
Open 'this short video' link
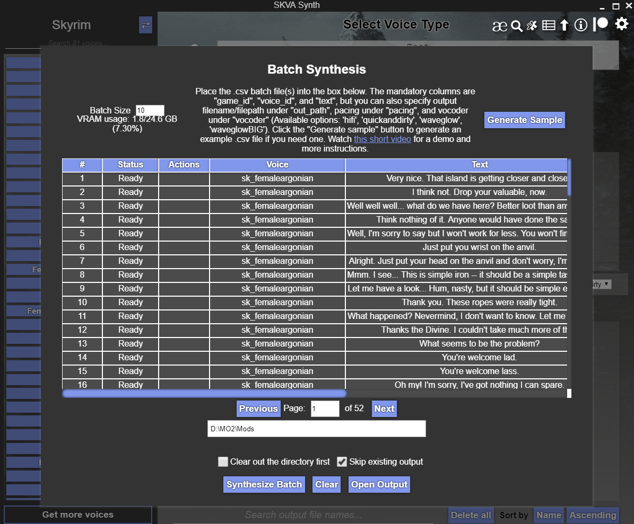[x=382, y=139]
